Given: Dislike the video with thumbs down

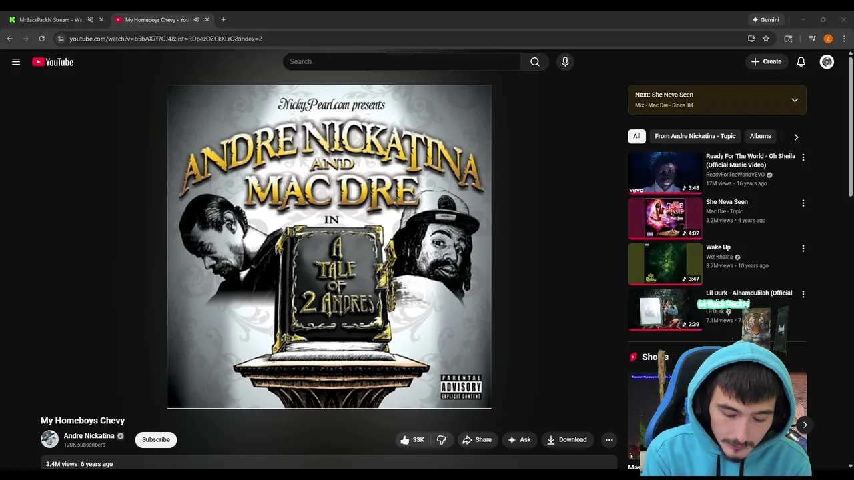Looking at the screenshot, I should click(x=442, y=440).
